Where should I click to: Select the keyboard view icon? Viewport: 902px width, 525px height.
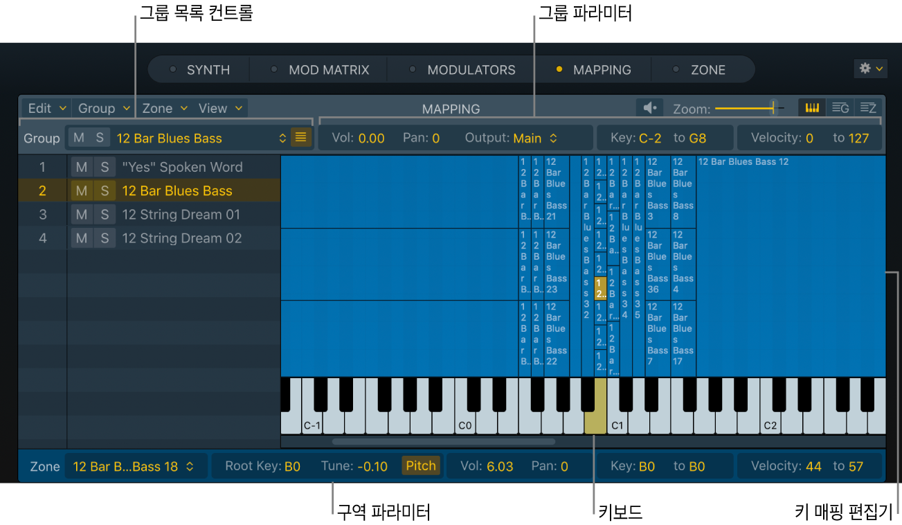click(811, 107)
